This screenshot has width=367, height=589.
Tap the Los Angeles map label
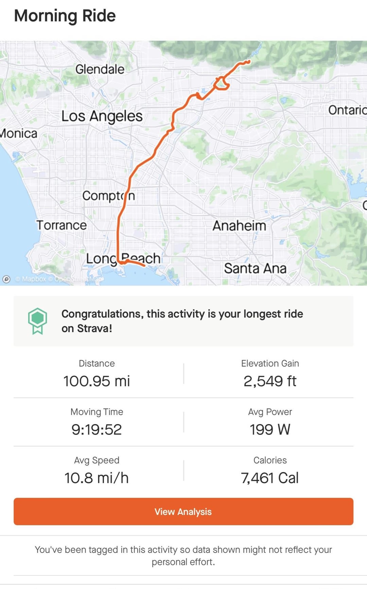click(102, 117)
